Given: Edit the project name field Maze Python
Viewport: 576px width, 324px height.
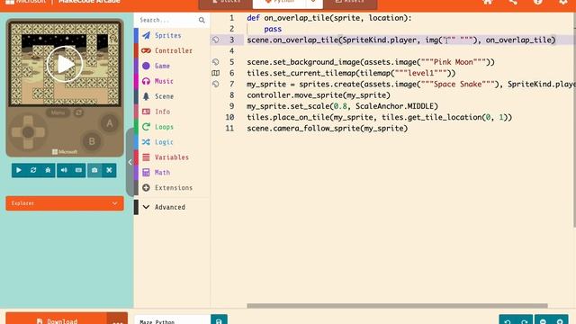Looking at the screenshot, I should (173, 319).
